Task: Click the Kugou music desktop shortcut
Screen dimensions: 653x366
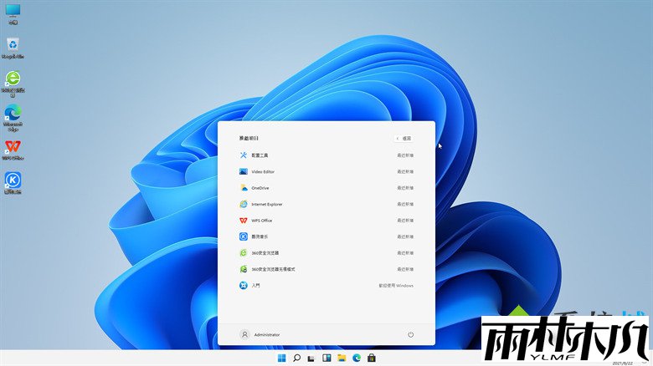Action: pyautogui.click(x=13, y=181)
